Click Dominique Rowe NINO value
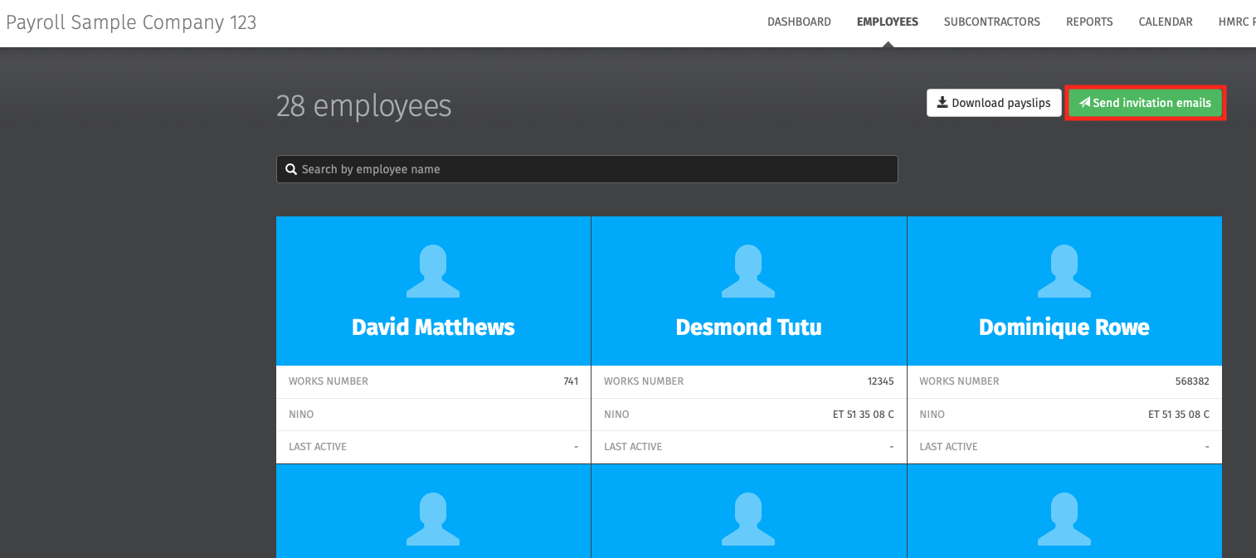1256x558 pixels. coord(1179,414)
